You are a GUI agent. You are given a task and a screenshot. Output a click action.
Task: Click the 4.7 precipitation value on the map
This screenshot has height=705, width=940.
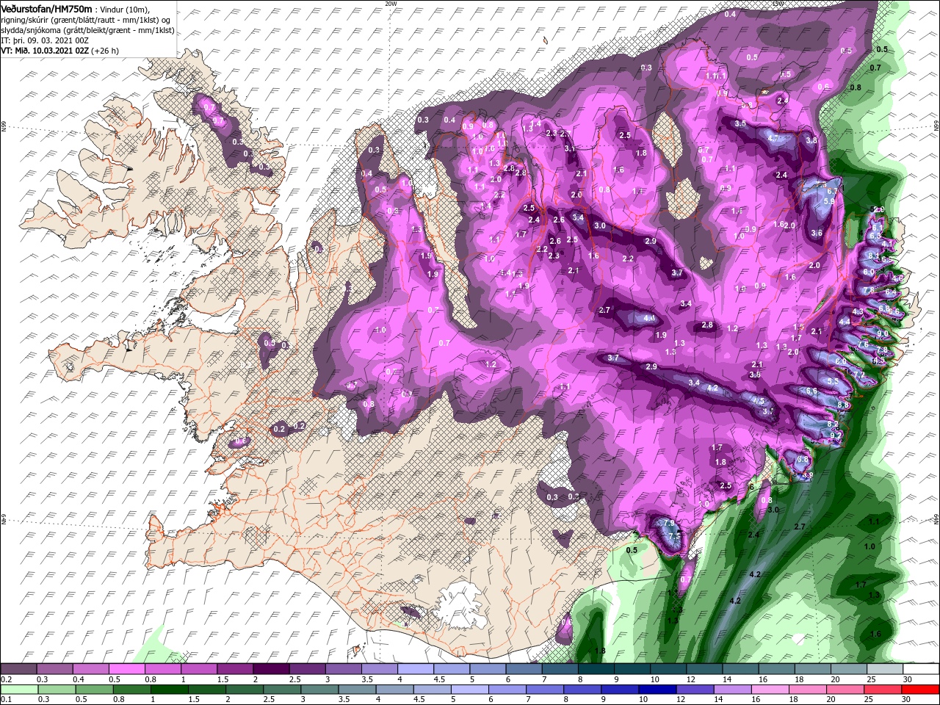[x=773, y=138]
